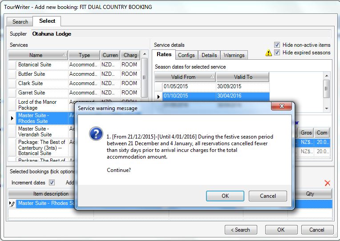Toggle Hide non-active items checkbox
This screenshot has width=340, height=241.
pyautogui.click(x=277, y=45)
